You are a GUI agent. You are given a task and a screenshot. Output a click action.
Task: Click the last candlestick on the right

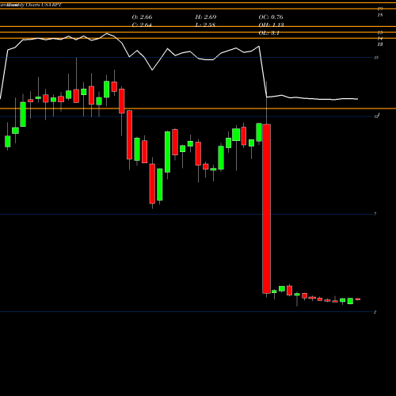click(x=358, y=299)
